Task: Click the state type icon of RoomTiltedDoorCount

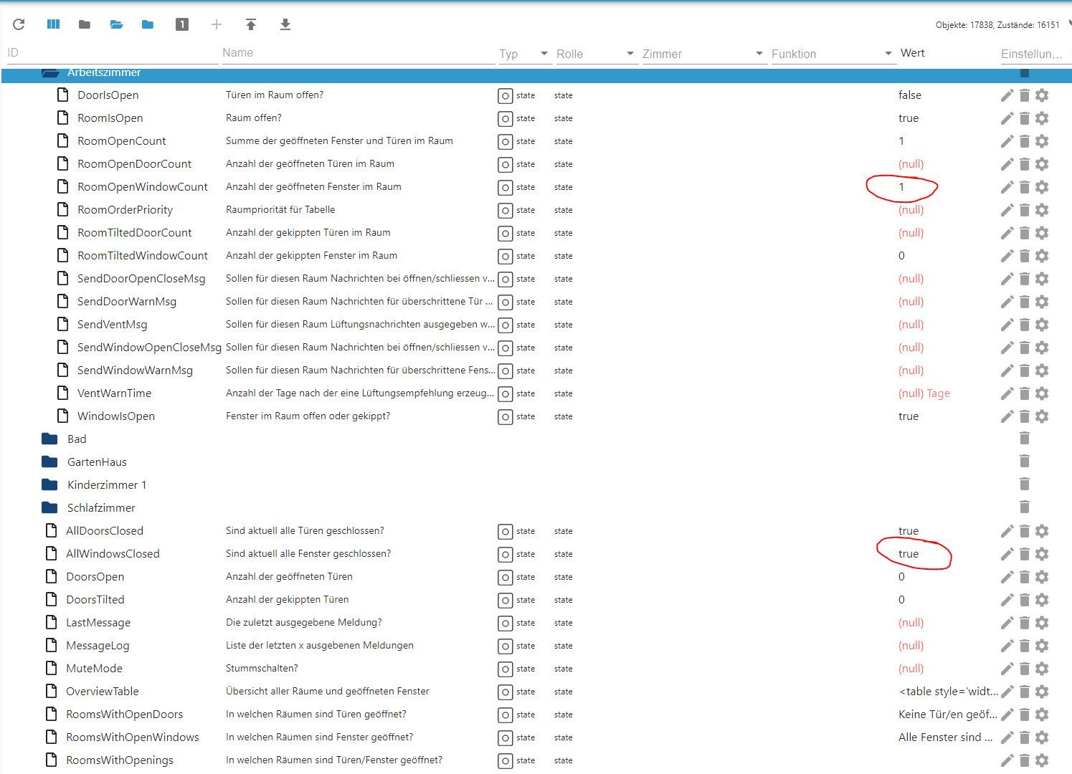Action: (506, 234)
